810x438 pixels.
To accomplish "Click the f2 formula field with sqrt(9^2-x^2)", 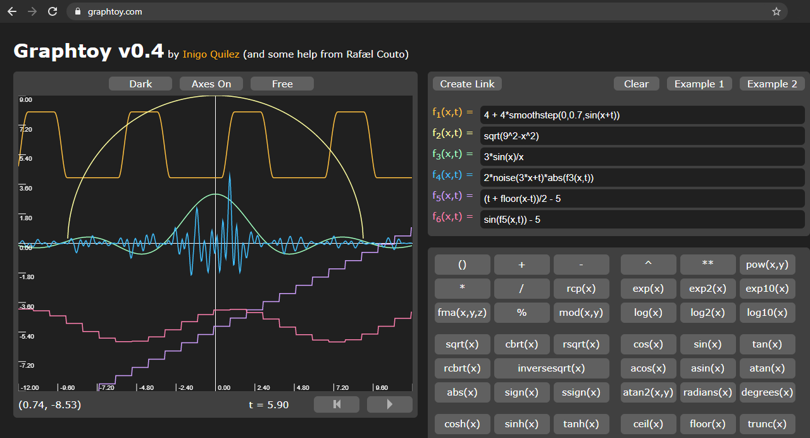I will pos(642,136).
